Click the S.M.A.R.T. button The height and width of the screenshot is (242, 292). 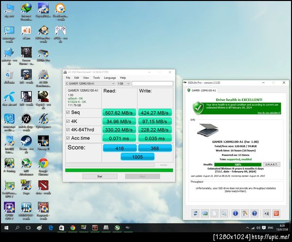pos(271,164)
